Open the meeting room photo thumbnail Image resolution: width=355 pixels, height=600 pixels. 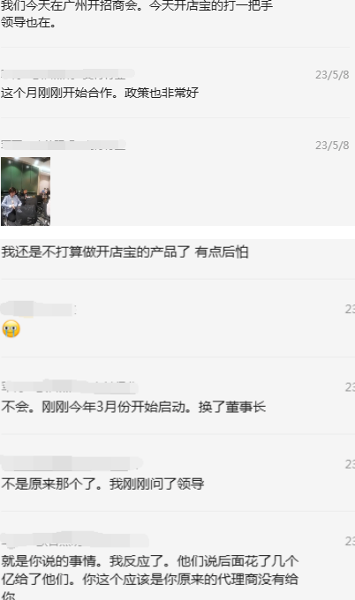pyautogui.click(x=26, y=191)
